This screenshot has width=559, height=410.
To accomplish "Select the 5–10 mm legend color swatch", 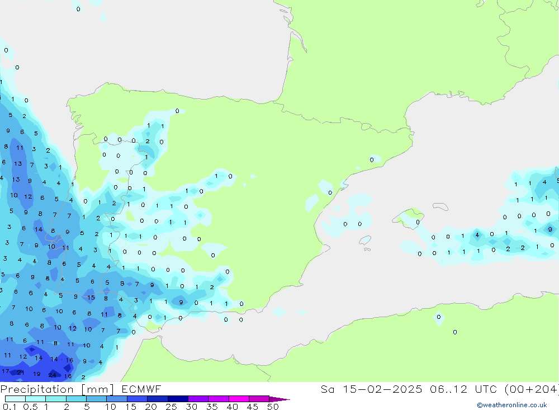I will point(97,399).
